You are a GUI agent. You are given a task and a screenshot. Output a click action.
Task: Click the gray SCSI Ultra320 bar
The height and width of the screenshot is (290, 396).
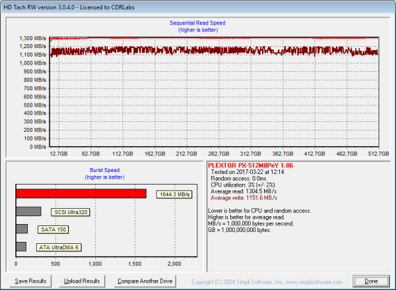tap(28, 212)
